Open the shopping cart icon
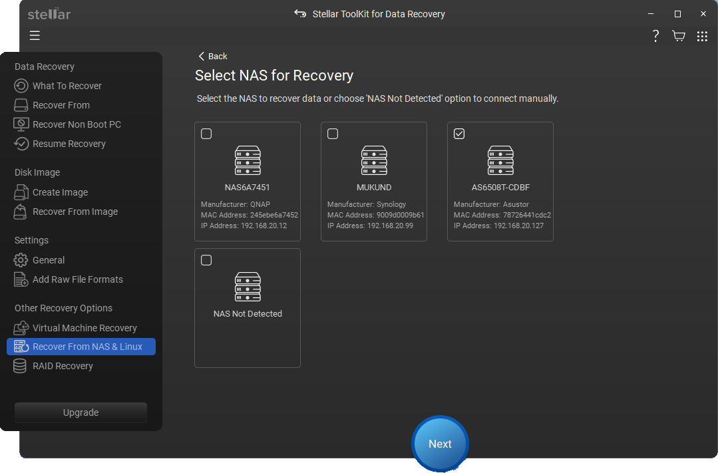This screenshot has height=473, width=718. coord(678,36)
